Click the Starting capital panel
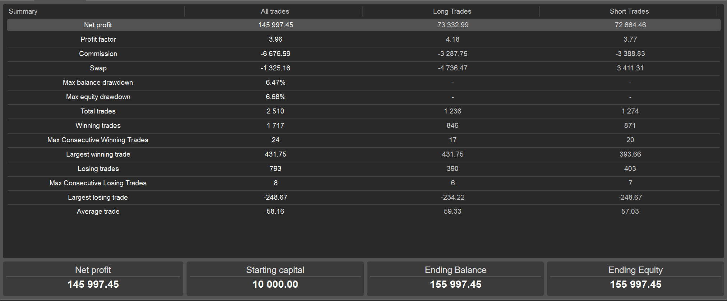Screen dimensions: 727x301 coord(275,279)
